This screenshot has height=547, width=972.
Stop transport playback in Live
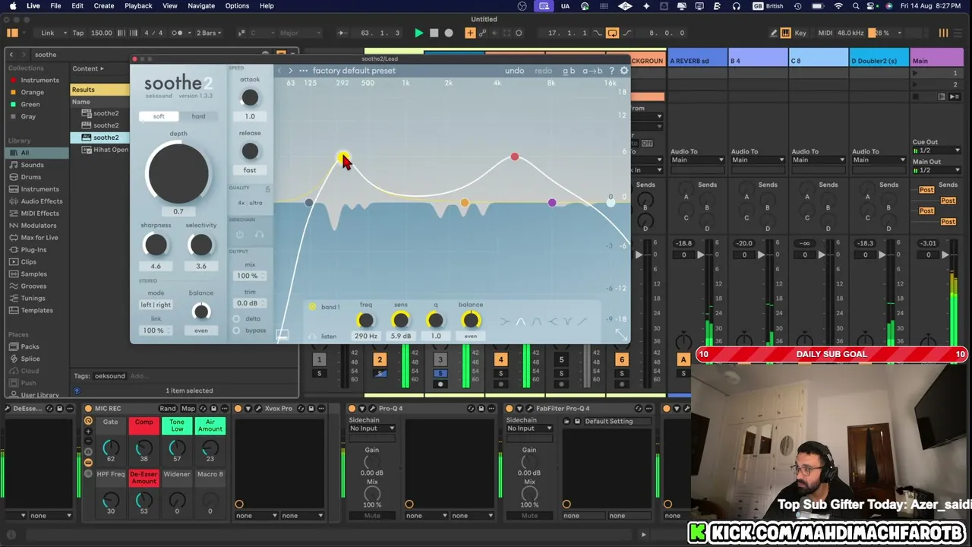pos(434,33)
